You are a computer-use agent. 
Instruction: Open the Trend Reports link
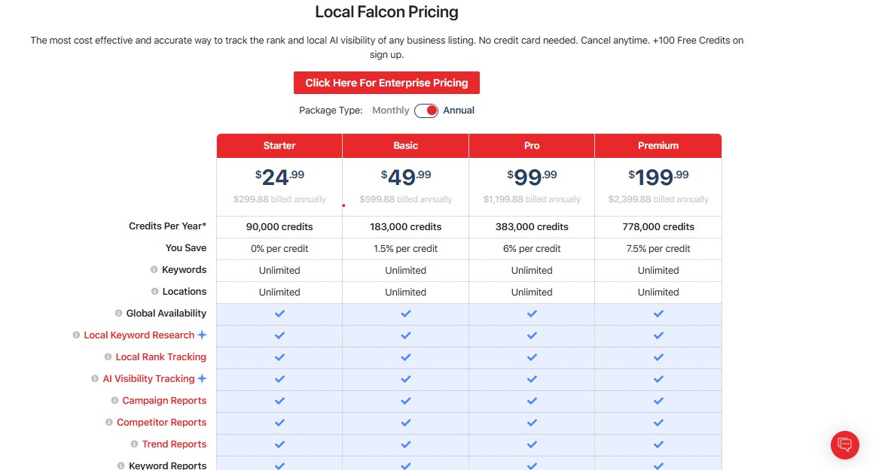174,444
